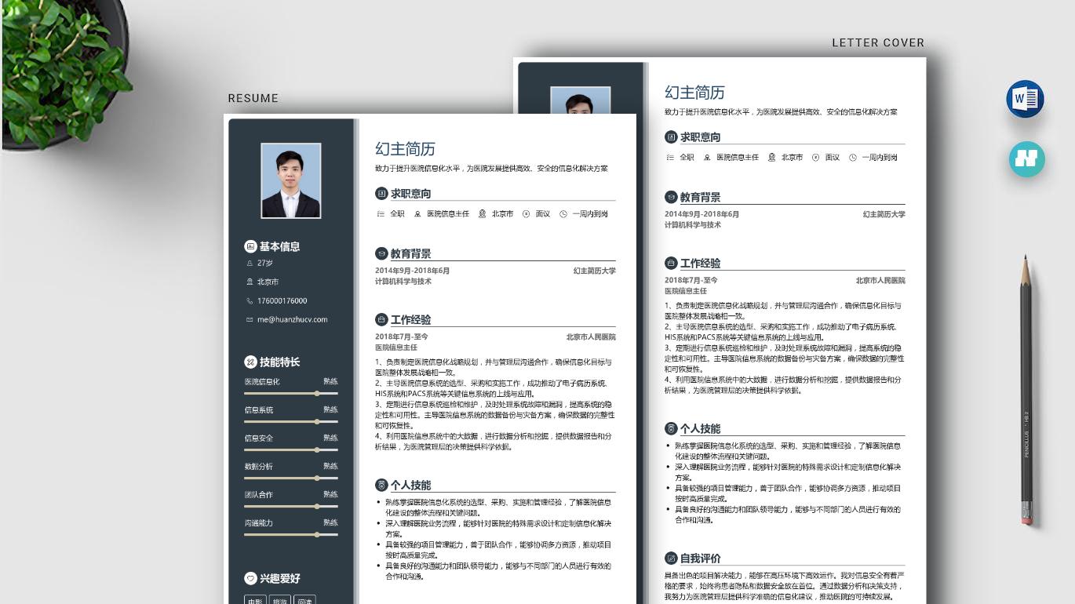The height and width of the screenshot is (604, 1075).
Task: Click the 信息安全 skill slider handle
Action: tap(317, 449)
